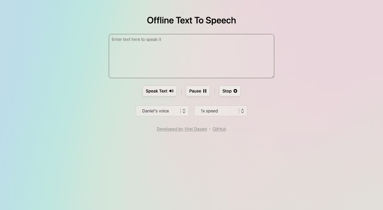Screen dimensions: 383x210
Task: Click the divider between Speak Text and Pause
Action: coord(181,91)
